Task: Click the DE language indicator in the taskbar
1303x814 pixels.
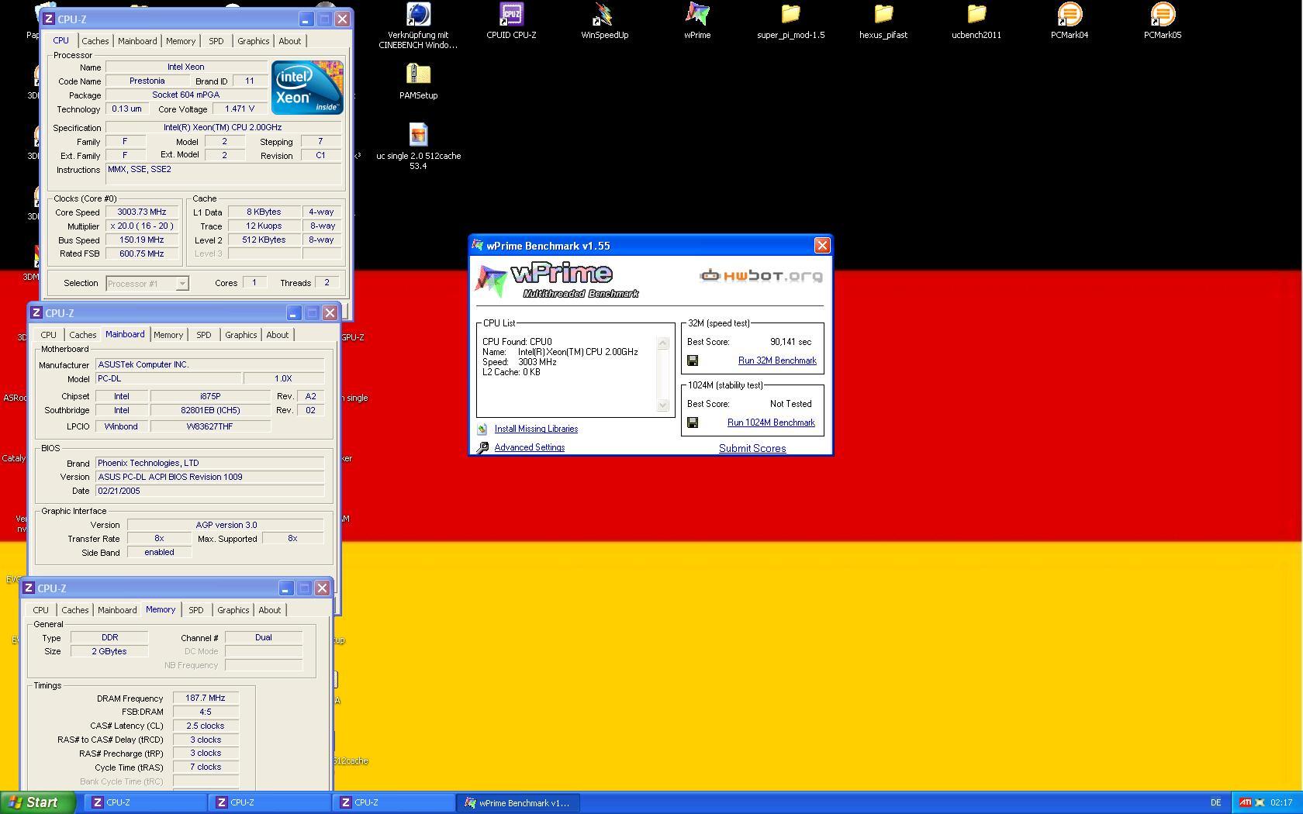Action: pos(1215,802)
